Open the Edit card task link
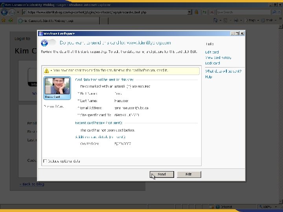283x212 pixels. click(212, 52)
